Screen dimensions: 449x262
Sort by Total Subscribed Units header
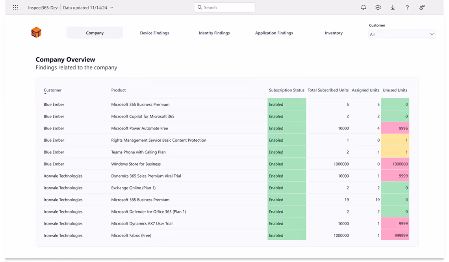point(328,90)
